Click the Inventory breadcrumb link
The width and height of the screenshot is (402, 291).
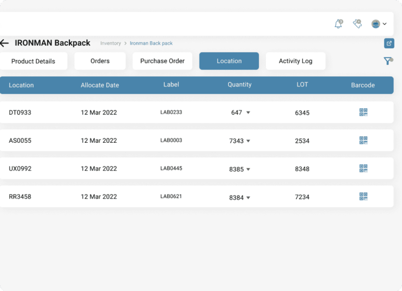coord(111,44)
